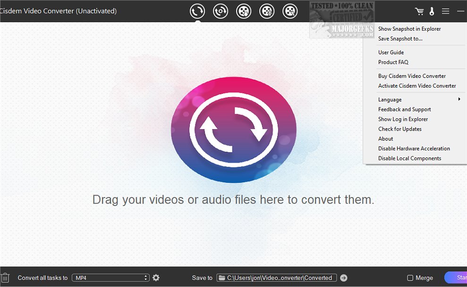
Task: Open output format settings gear
Action: point(156,278)
